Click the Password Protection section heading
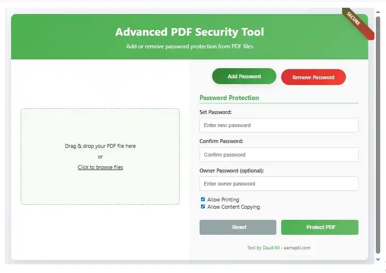Screen dimensions: 386x273 click(x=229, y=98)
